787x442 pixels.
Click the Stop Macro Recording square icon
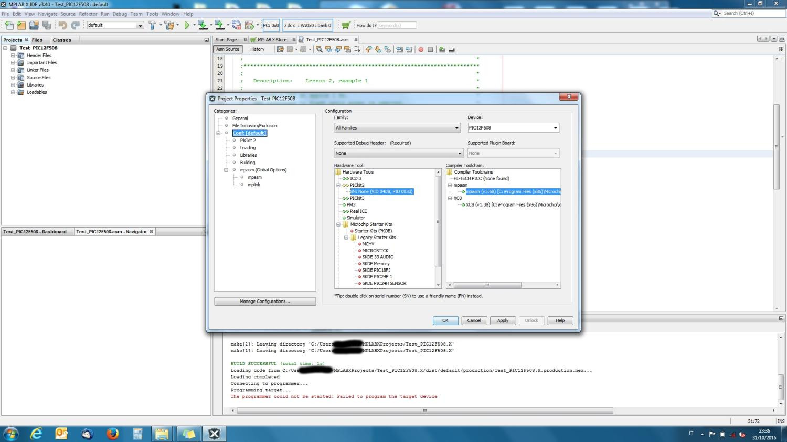pyautogui.click(x=430, y=49)
